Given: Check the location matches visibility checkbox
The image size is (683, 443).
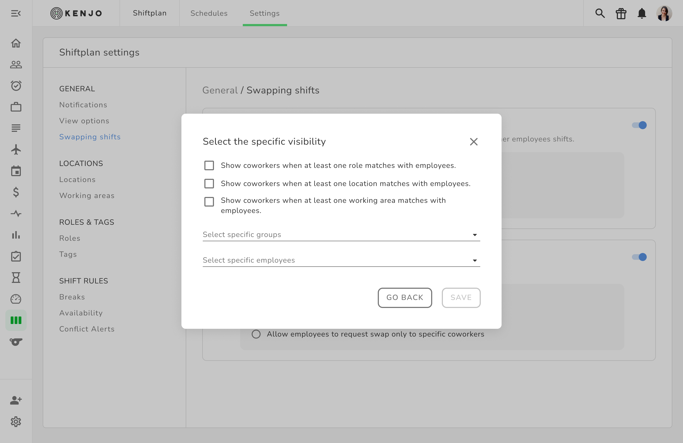Looking at the screenshot, I should click(x=209, y=184).
